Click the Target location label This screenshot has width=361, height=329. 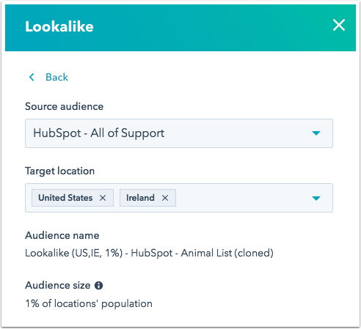[x=59, y=171]
